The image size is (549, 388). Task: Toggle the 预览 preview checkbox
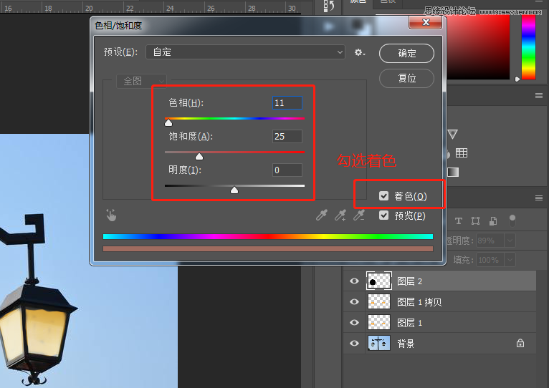[x=383, y=215]
